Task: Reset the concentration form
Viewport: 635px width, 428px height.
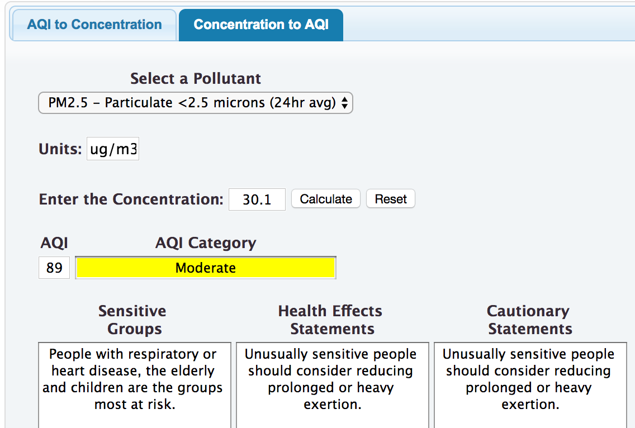Action: coord(390,198)
